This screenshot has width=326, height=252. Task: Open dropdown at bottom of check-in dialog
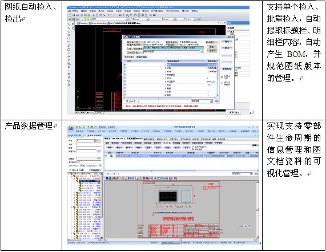tap(202, 101)
